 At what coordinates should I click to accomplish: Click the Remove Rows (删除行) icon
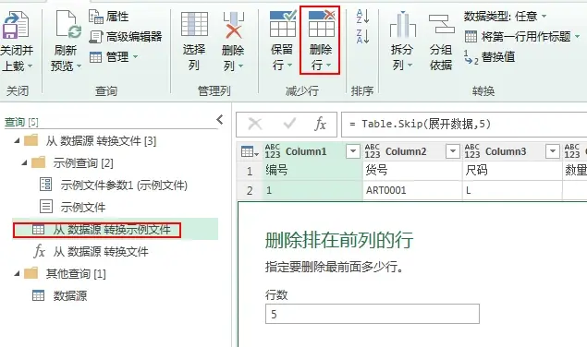click(x=321, y=24)
